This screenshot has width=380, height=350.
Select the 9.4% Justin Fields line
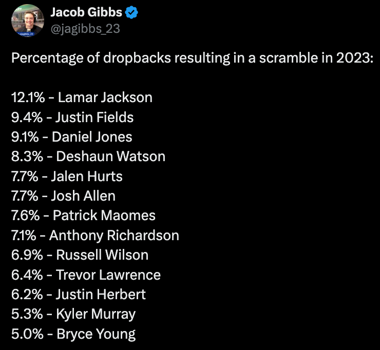point(72,117)
